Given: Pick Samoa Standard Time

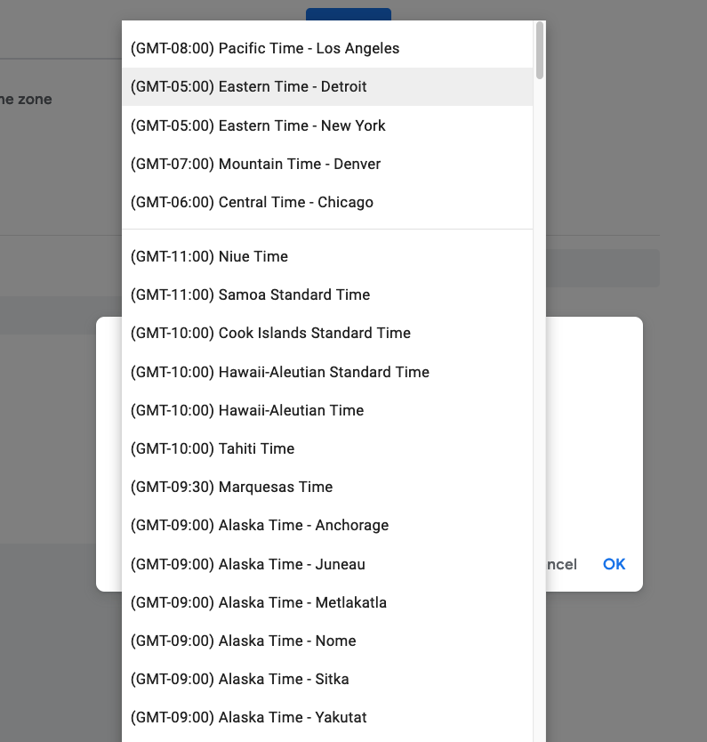Looking at the screenshot, I should (x=250, y=294).
